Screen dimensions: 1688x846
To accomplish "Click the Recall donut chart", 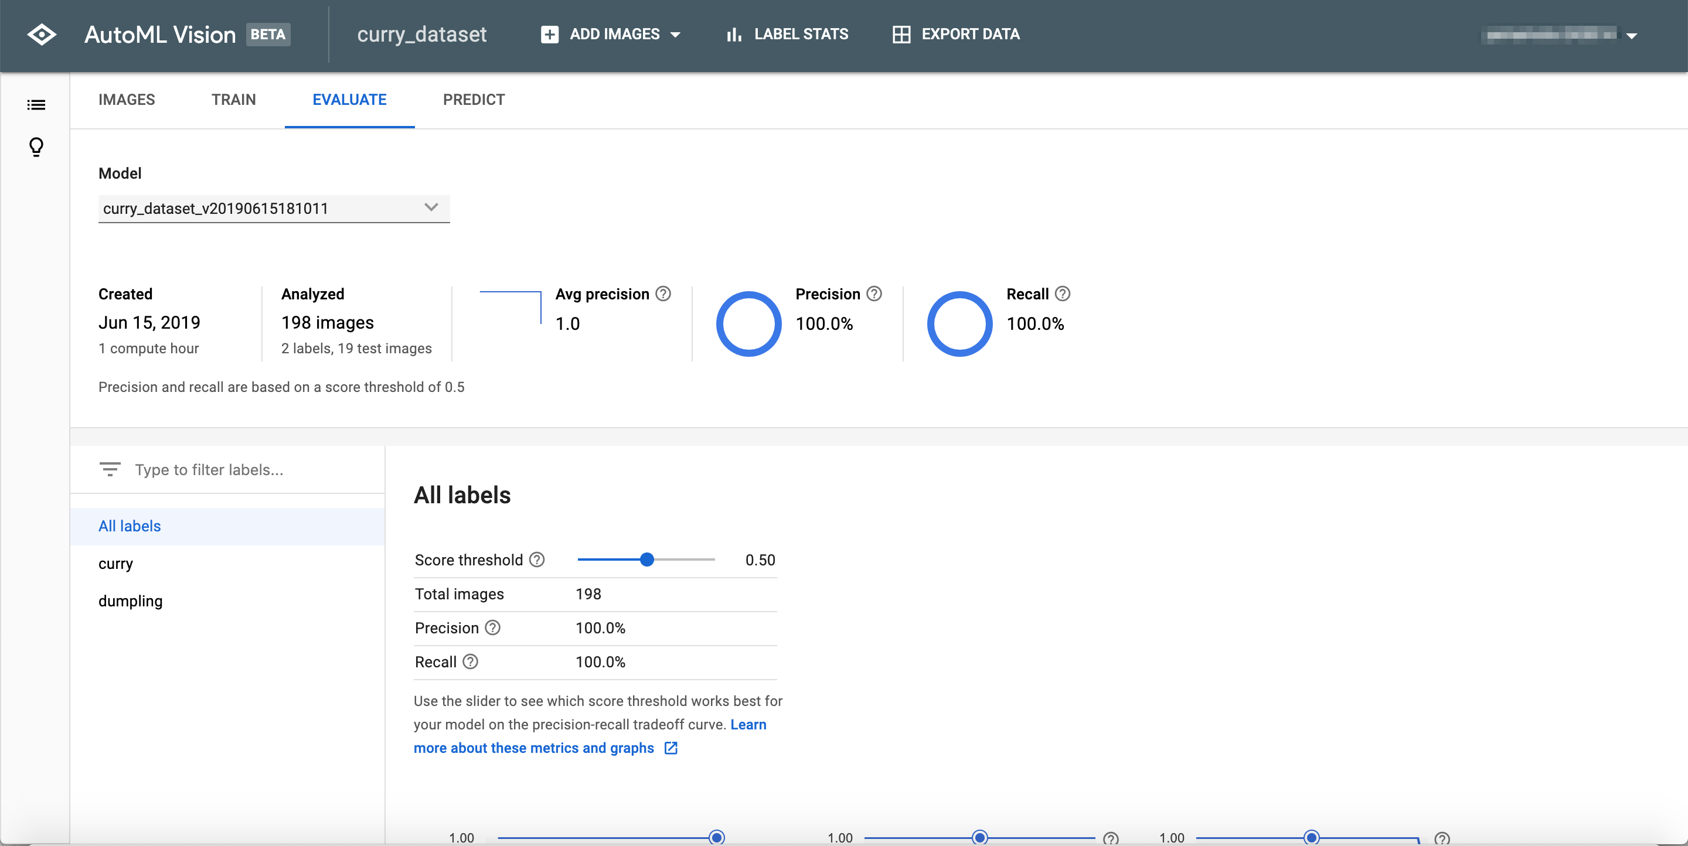I will (959, 323).
